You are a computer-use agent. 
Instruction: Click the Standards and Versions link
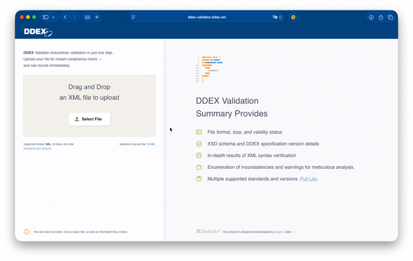coord(37,148)
